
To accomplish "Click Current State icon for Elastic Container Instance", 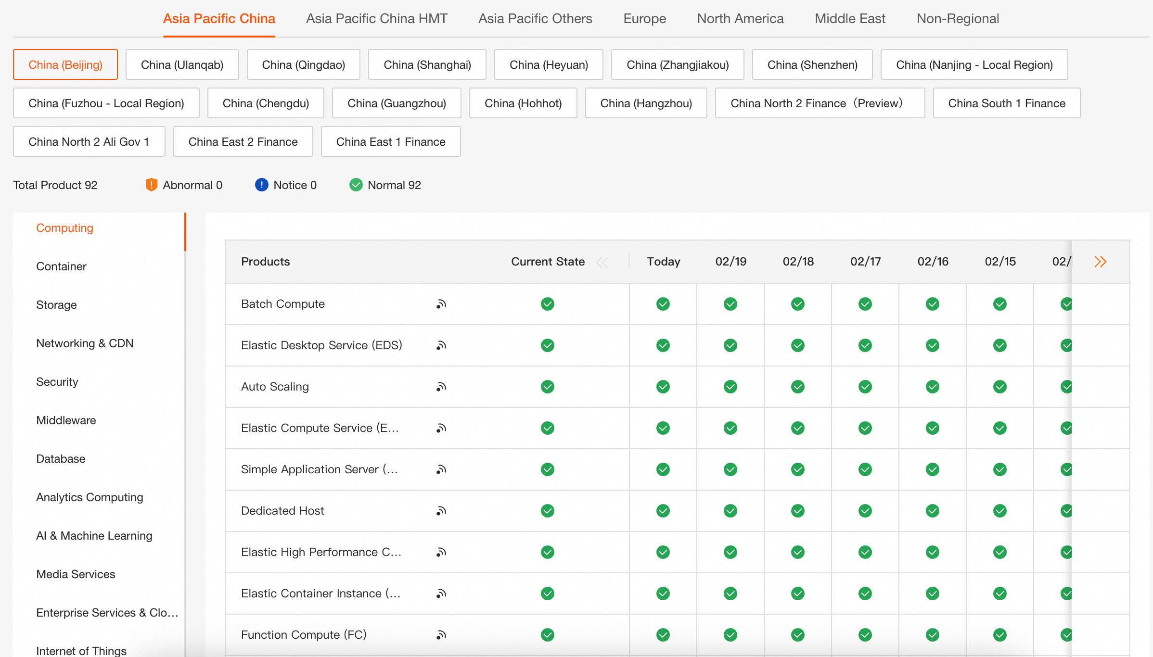I will tap(548, 594).
